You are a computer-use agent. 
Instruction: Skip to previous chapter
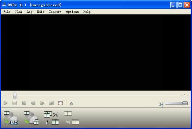click(x=24, y=103)
